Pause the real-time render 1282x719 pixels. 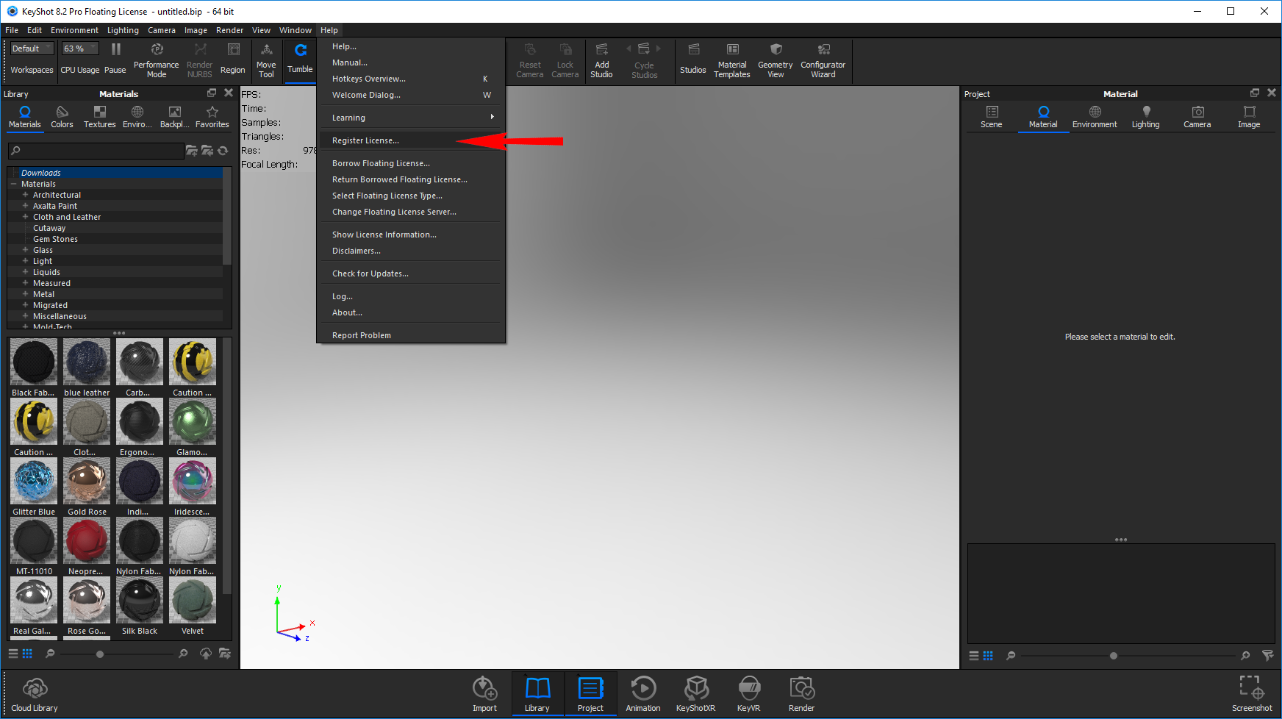(115, 59)
